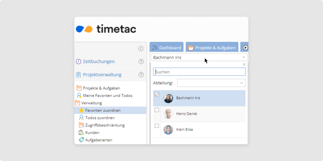Switch to the Dashboard tab
The height and width of the screenshot is (161, 323).
(x=166, y=48)
